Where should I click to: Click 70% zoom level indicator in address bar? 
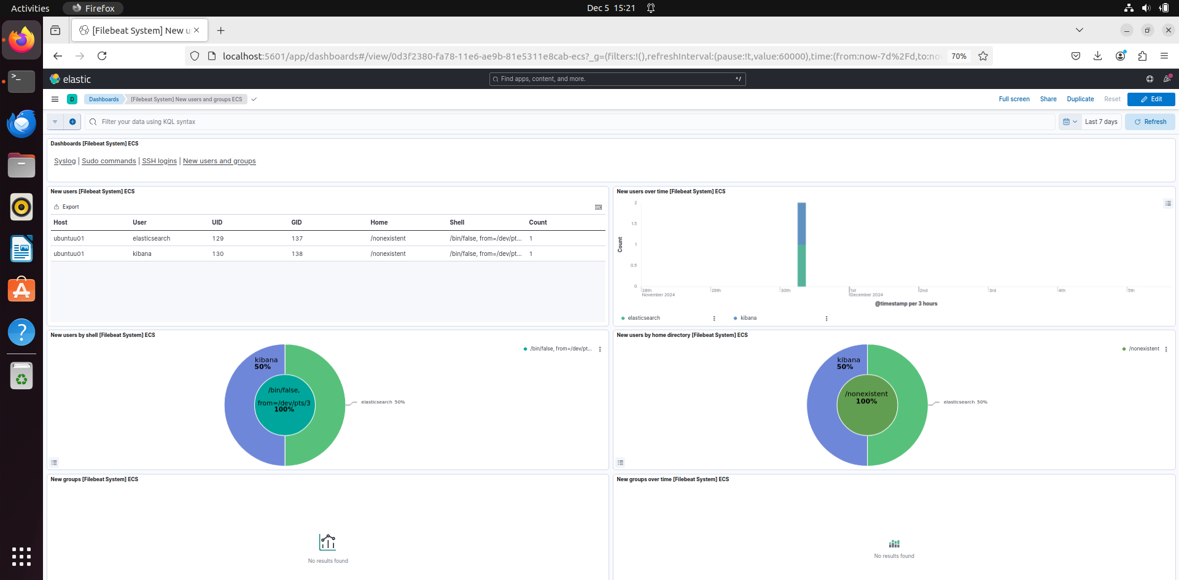[x=959, y=56]
